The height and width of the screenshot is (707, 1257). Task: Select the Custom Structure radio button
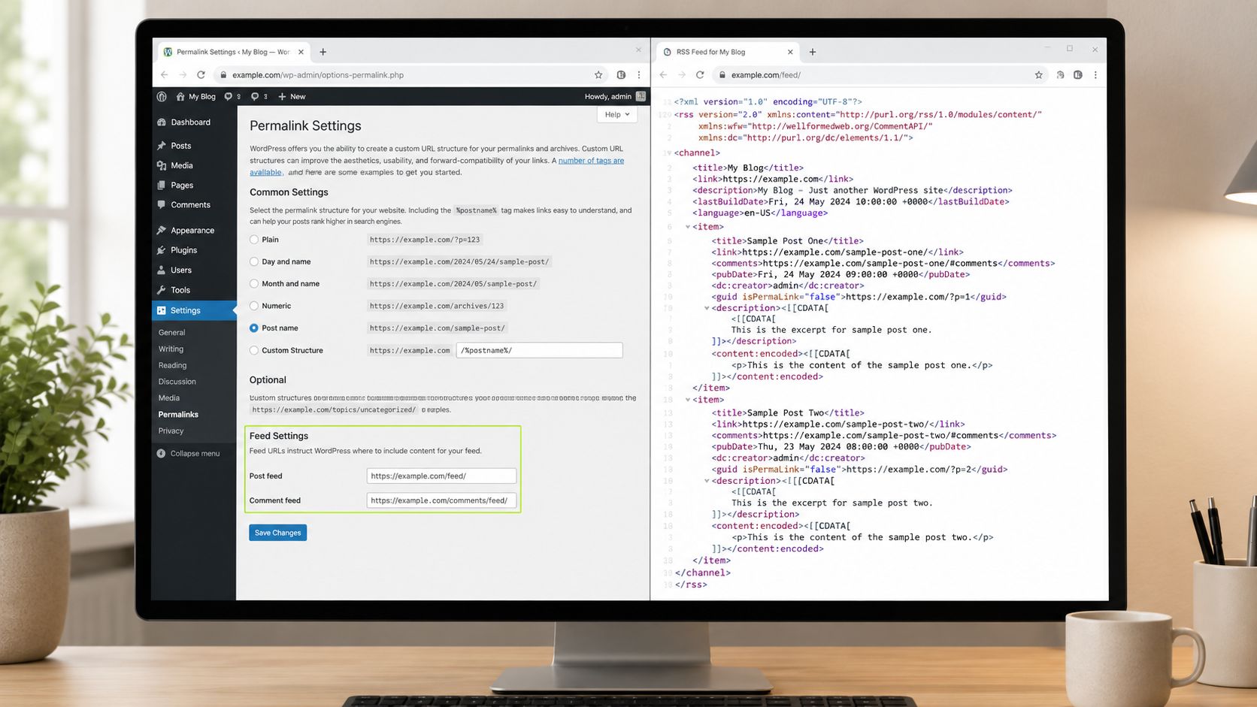[x=254, y=350]
